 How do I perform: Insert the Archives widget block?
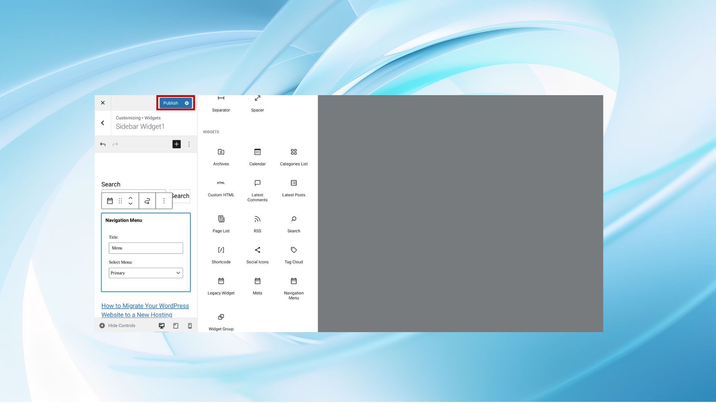pos(221,157)
